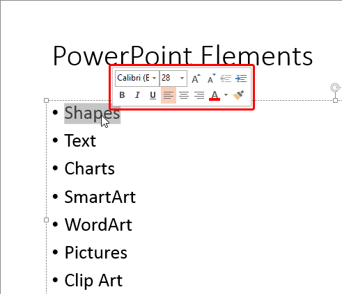Decrease font size with small A icon

tap(211, 79)
